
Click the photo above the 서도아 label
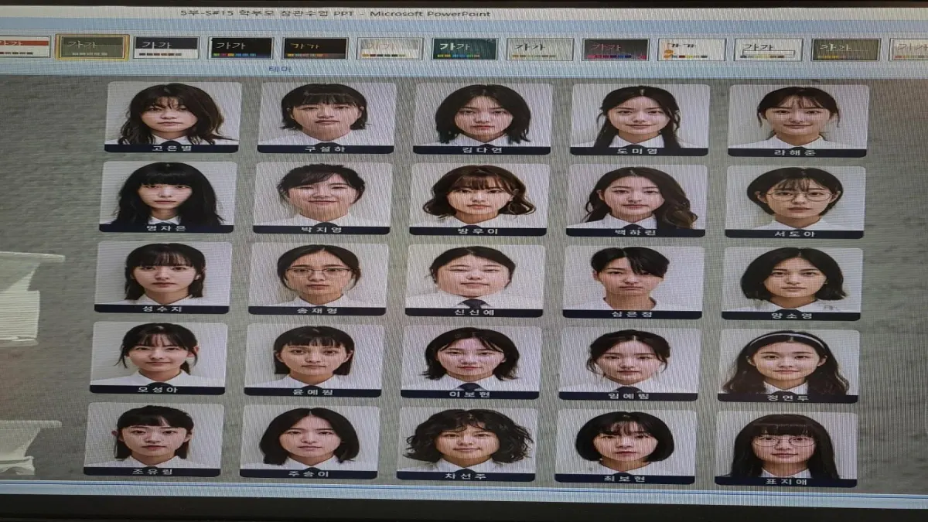(x=795, y=197)
